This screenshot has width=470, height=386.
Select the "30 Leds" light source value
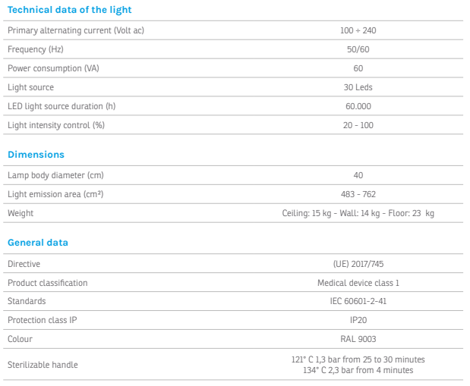click(358, 87)
